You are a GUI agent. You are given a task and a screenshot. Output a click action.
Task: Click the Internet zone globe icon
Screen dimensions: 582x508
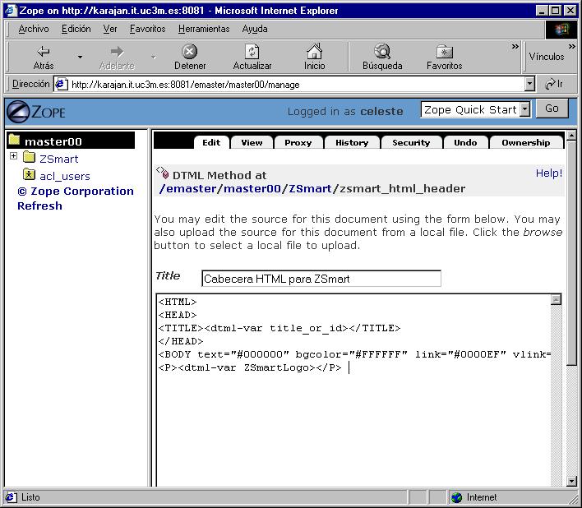pyautogui.click(x=456, y=497)
